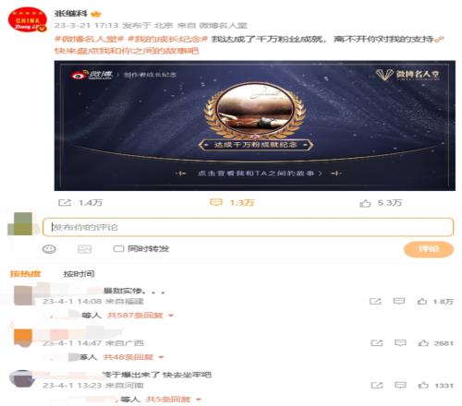The height and width of the screenshot is (406, 462).
Task: Select the 按热度 sort tab
Action: tap(26, 274)
